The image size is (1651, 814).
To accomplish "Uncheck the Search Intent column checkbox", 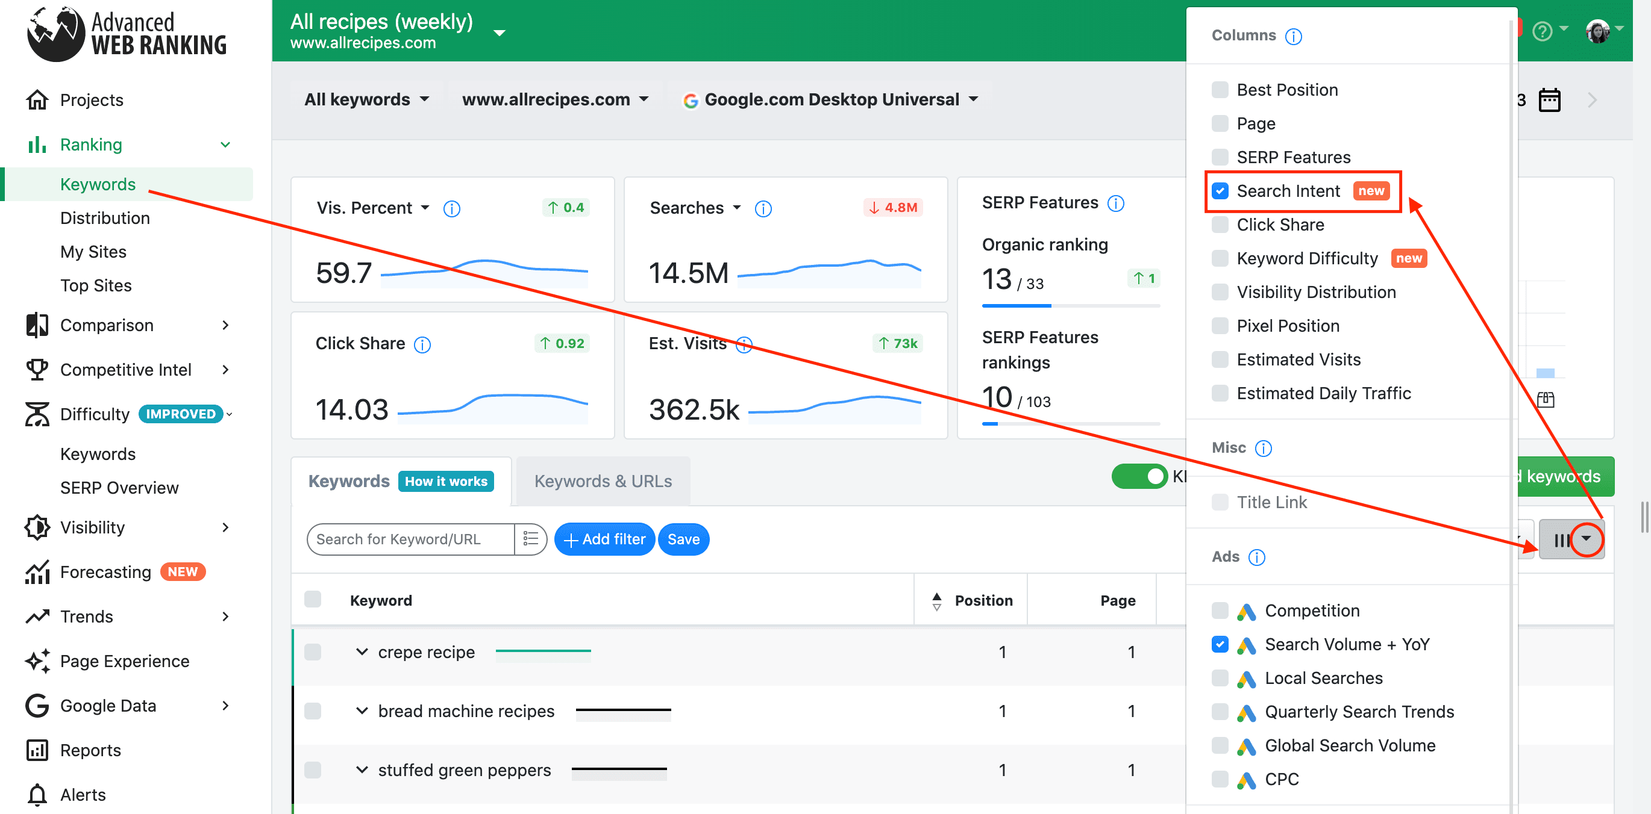I will click(1220, 191).
